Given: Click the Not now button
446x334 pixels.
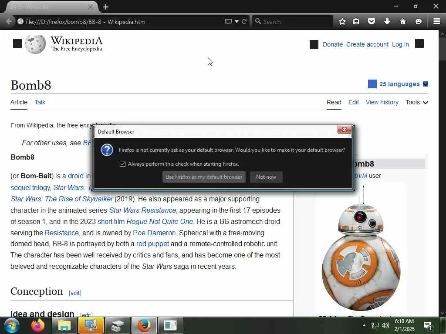Looking at the screenshot, I should tap(266, 177).
